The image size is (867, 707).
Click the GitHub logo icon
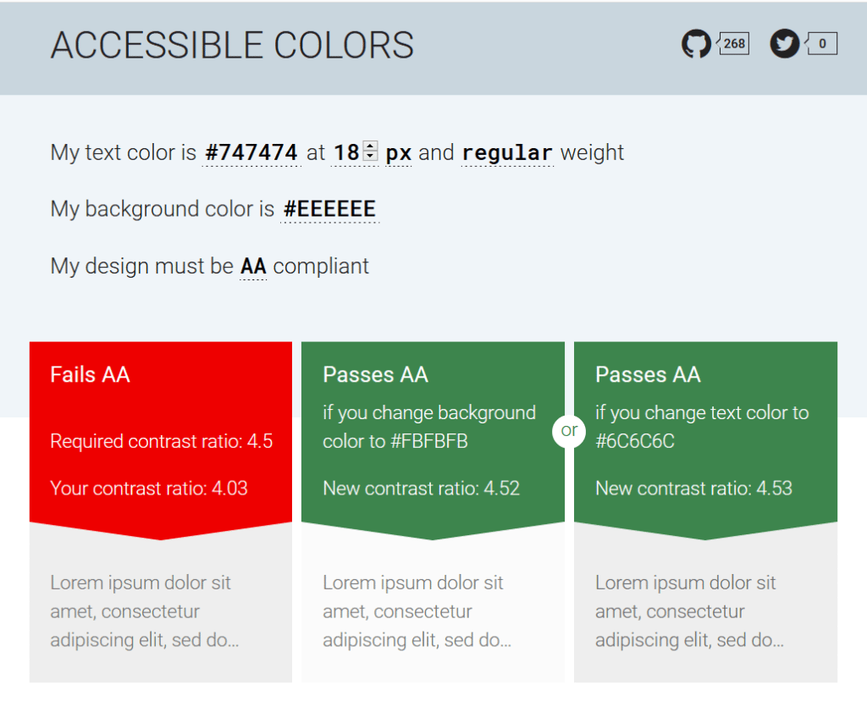tap(696, 42)
